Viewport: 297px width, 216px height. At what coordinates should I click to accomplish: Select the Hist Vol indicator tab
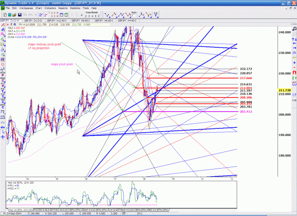[x=19, y=210]
